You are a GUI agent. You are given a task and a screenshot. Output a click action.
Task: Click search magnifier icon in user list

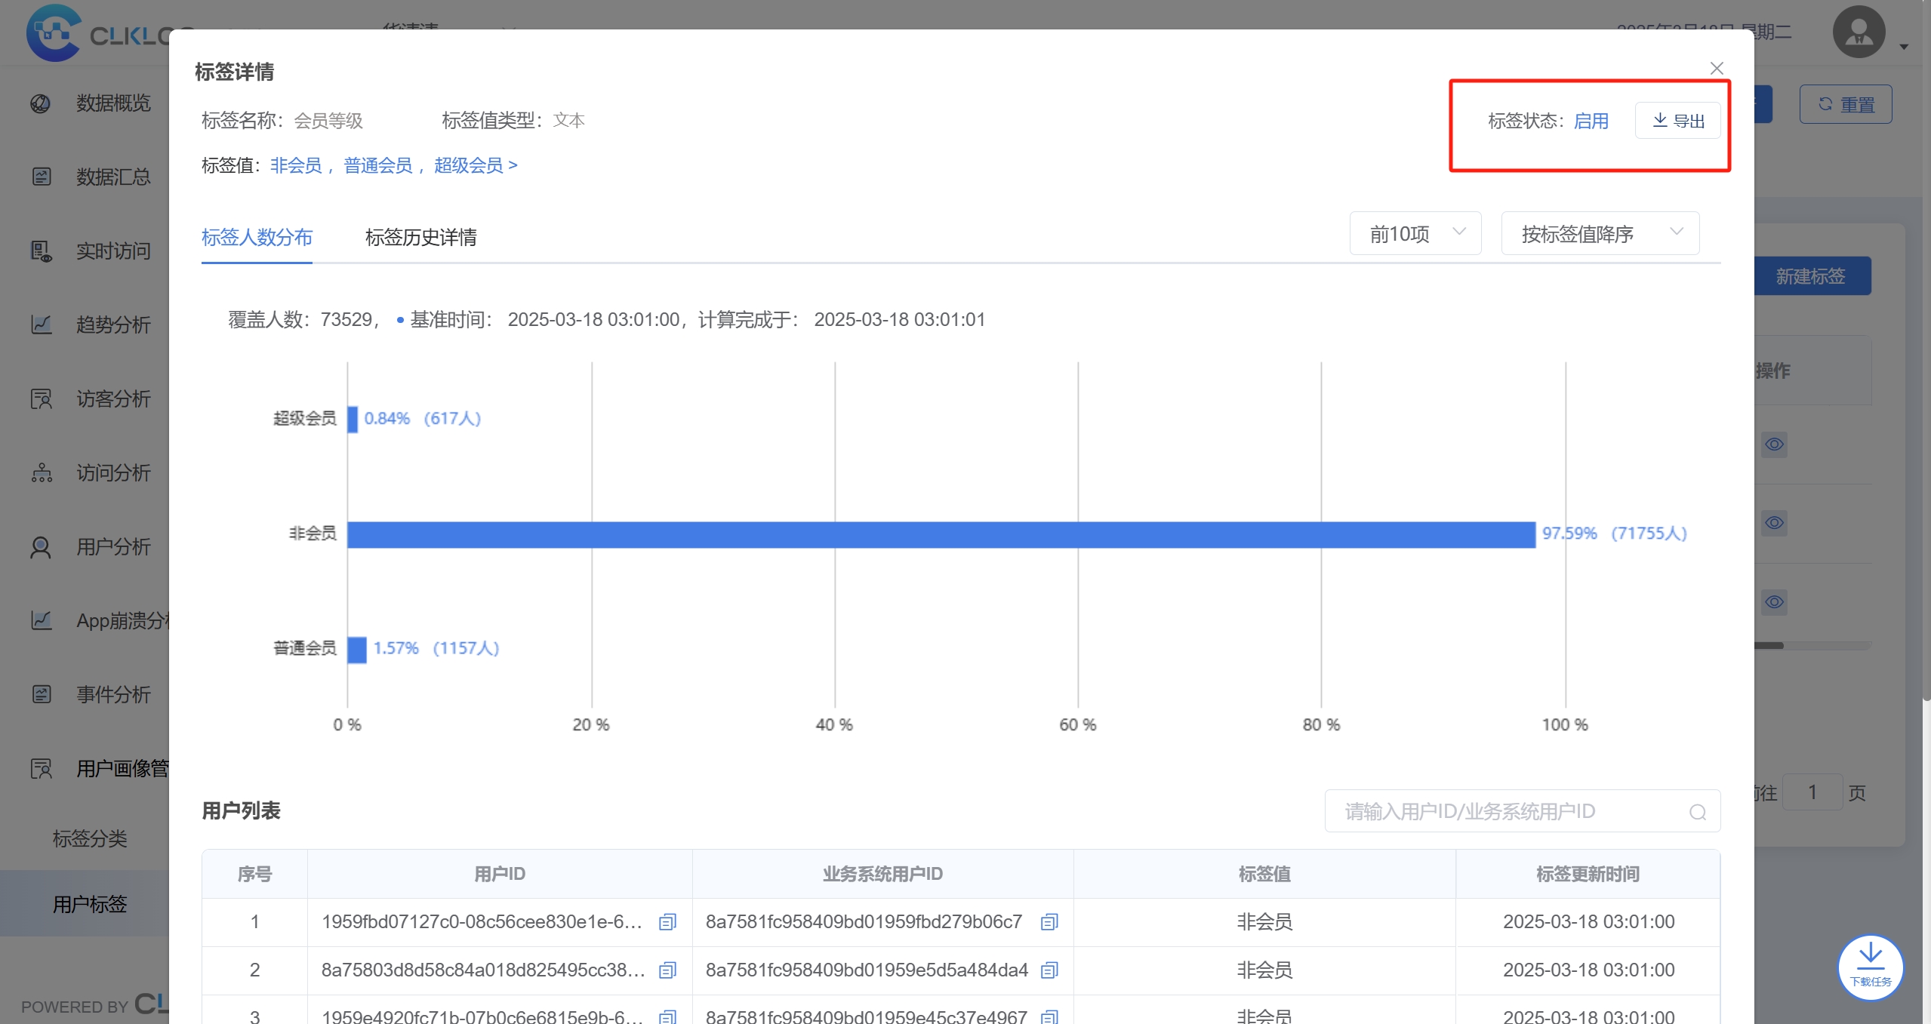coord(1697,812)
